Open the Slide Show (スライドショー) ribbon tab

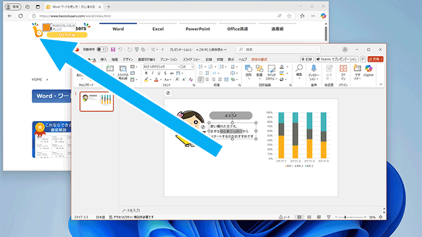(191, 59)
